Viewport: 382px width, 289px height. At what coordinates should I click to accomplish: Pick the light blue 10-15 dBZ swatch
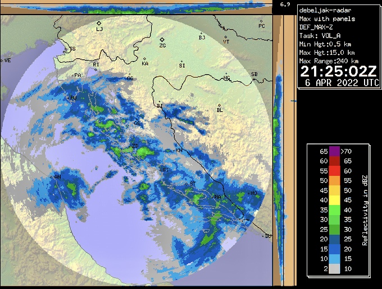coord(334,259)
